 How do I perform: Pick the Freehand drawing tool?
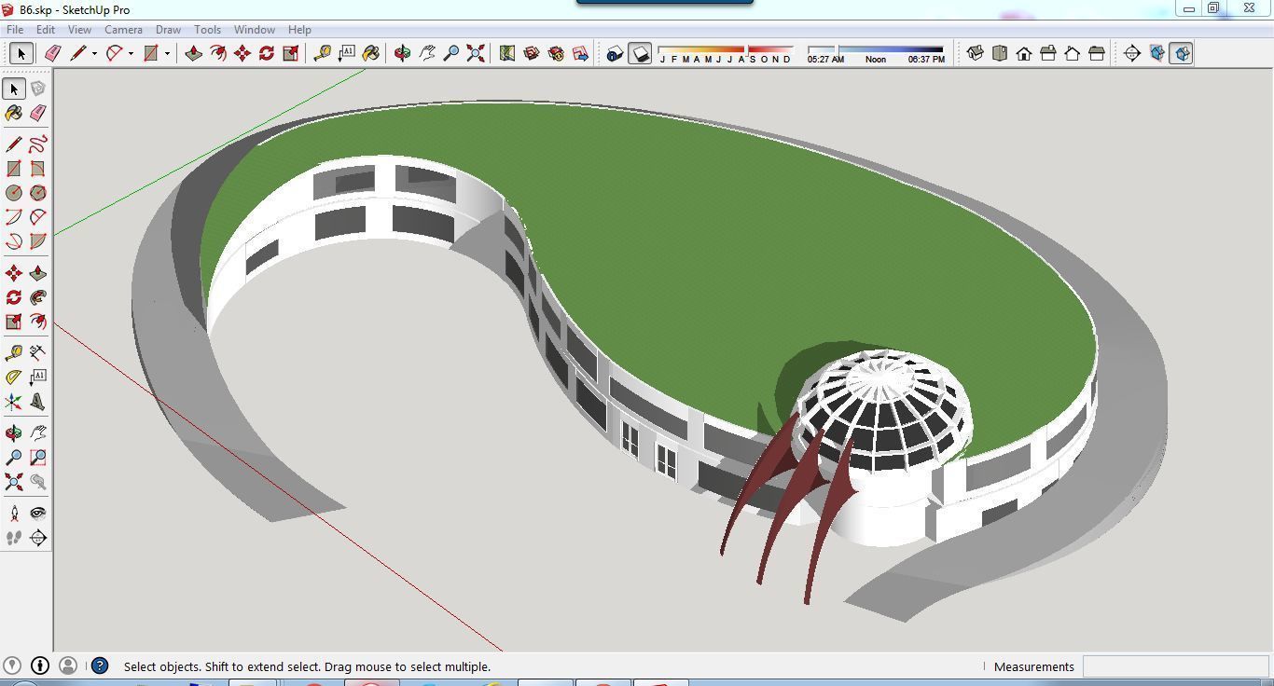click(x=38, y=144)
